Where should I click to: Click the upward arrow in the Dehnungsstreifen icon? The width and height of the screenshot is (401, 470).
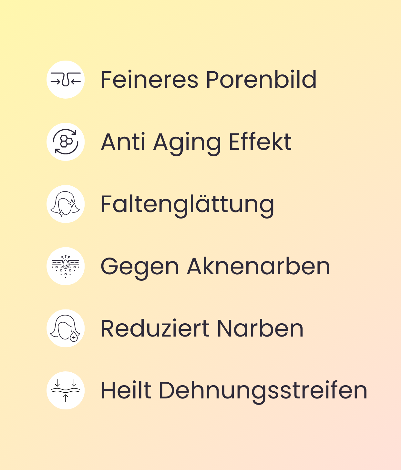[66, 398]
